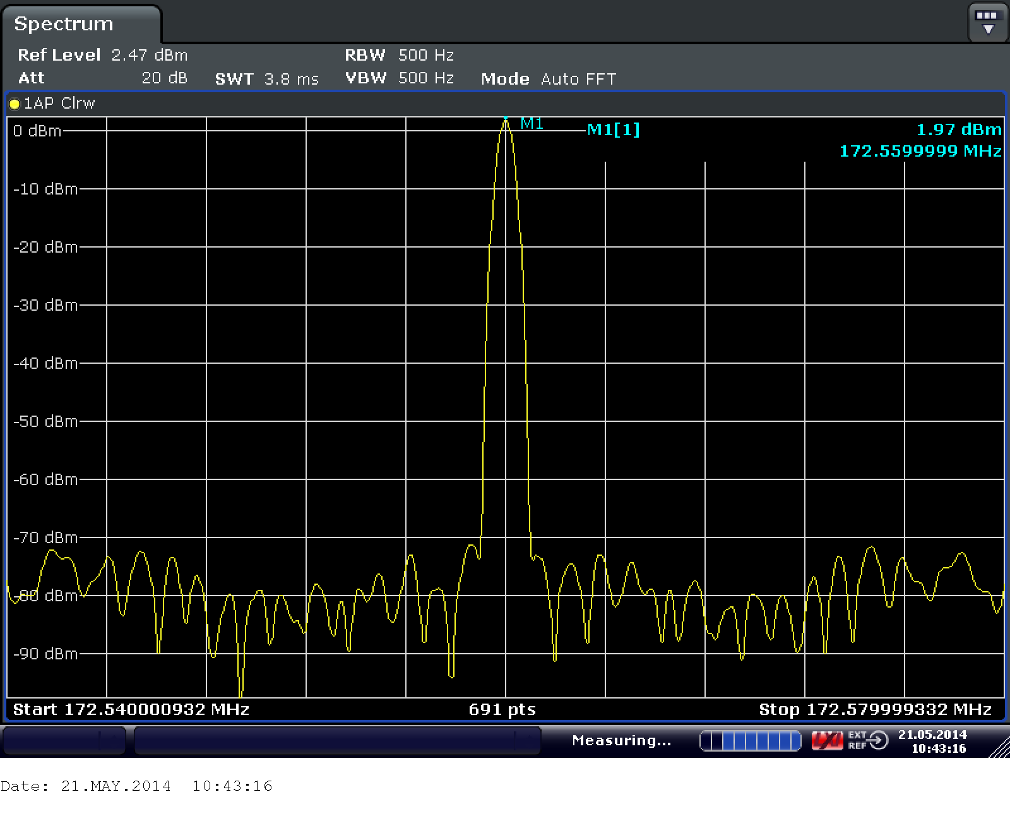Click the Measuring... status text
This screenshot has width=1010, height=816.
(622, 740)
